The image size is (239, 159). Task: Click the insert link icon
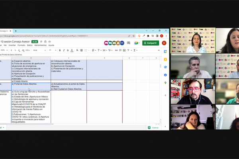[x=116, y=50]
